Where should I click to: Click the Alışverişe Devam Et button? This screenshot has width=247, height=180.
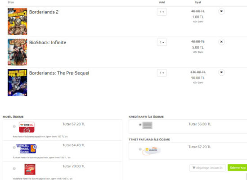(x=207, y=168)
